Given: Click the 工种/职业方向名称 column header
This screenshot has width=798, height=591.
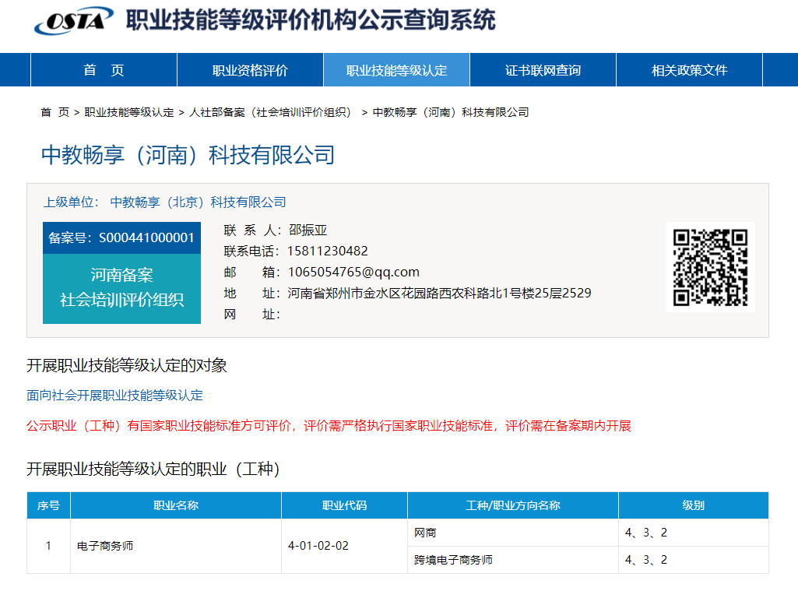Looking at the screenshot, I should 513,505.
